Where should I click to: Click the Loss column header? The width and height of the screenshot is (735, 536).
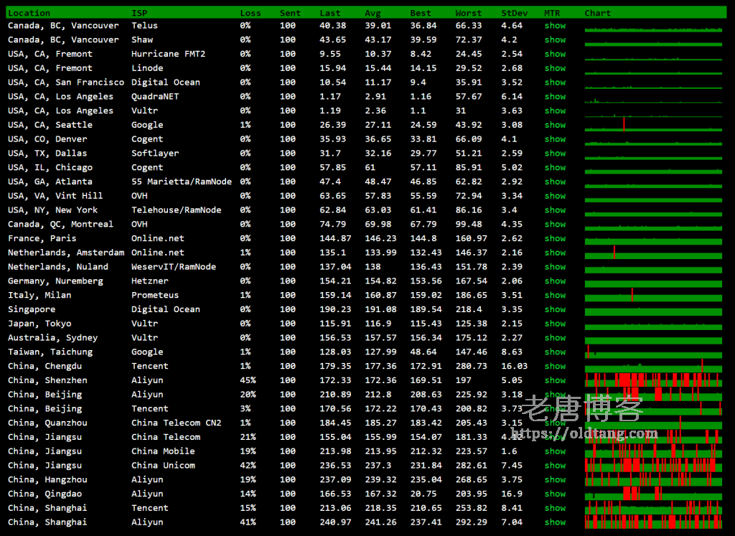click(x=251, y=13)
